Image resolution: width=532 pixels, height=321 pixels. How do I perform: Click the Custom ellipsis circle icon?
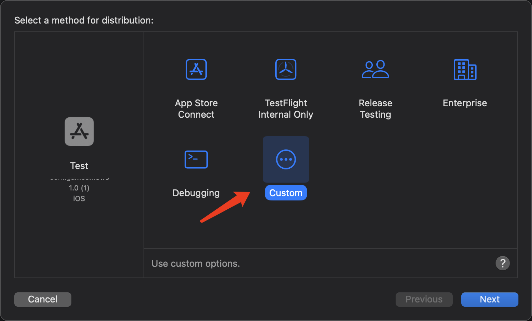tap(286, 159)
